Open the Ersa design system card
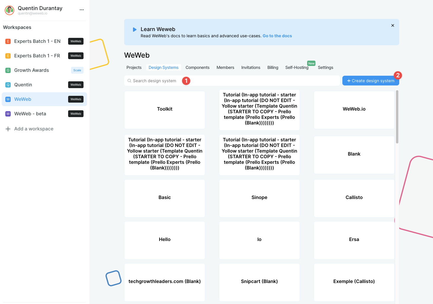The height and width of the screenshot is (304, 433). (354, 240)
